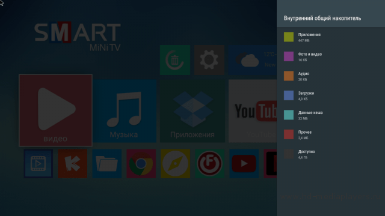The height and width of the screenshot is (216, 385).
Task: Launch the small YouTube play icon
Action: pos(244,163)
